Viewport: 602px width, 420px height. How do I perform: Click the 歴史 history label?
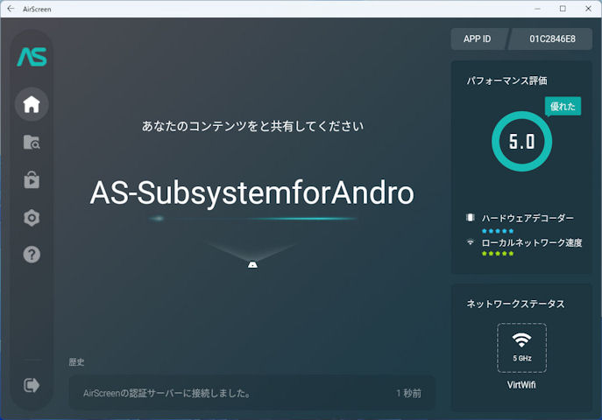pos(76,362)
